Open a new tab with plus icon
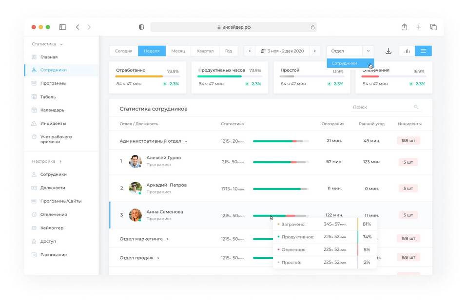468x305 pixels. pos(419,27)
